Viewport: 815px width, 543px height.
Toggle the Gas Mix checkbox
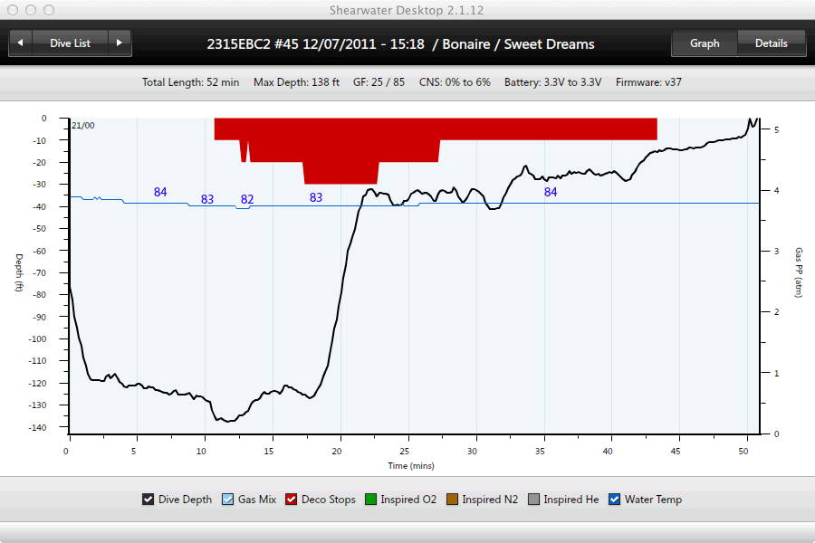[x=228, y=500]
